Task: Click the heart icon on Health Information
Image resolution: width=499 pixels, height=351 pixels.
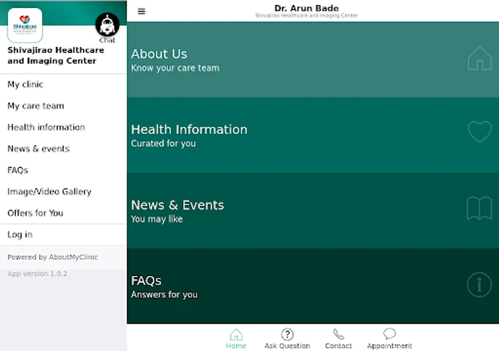Action: [x=480, y=131]
